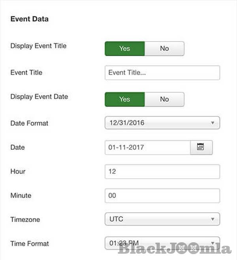237x260 pixels.
Task: Disable Display Event Date with No
Action: (x=164, y=99)
